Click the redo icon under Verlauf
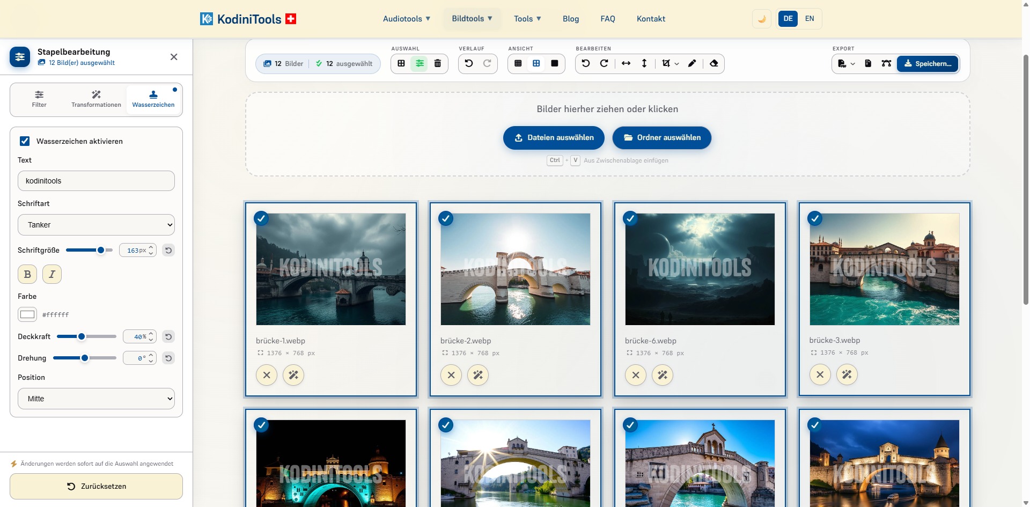 (x=487, y=63)
